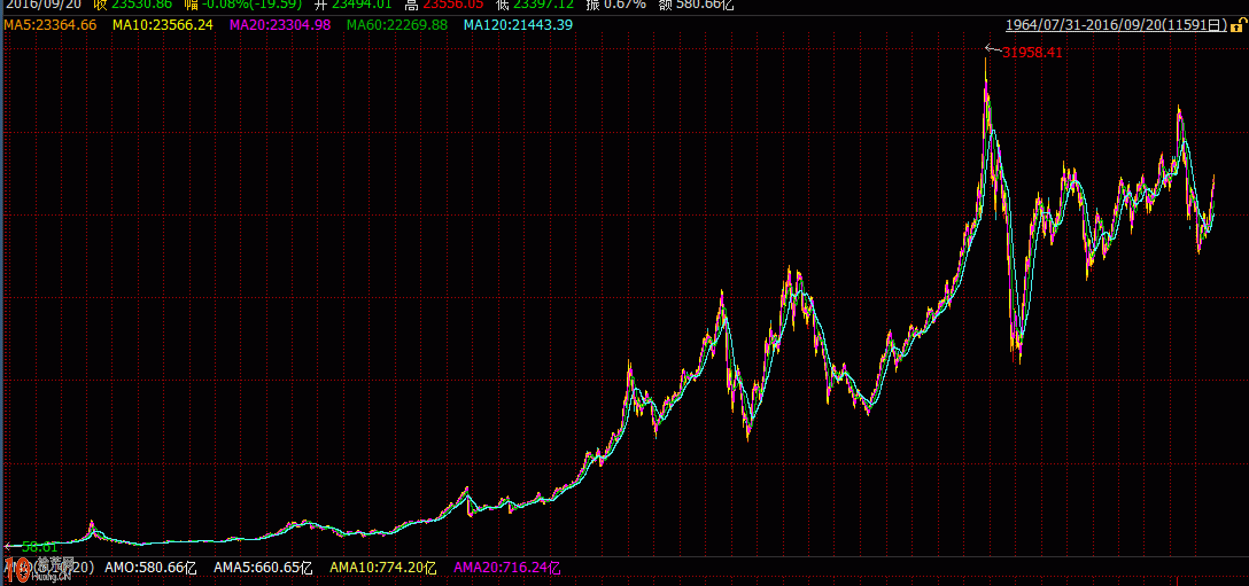Image resolution: width=1249 pixels, height=586 pixels.
Task: Click the red 31958.41 high price label
Action: pyautogui.click(x=1032, y=53)
